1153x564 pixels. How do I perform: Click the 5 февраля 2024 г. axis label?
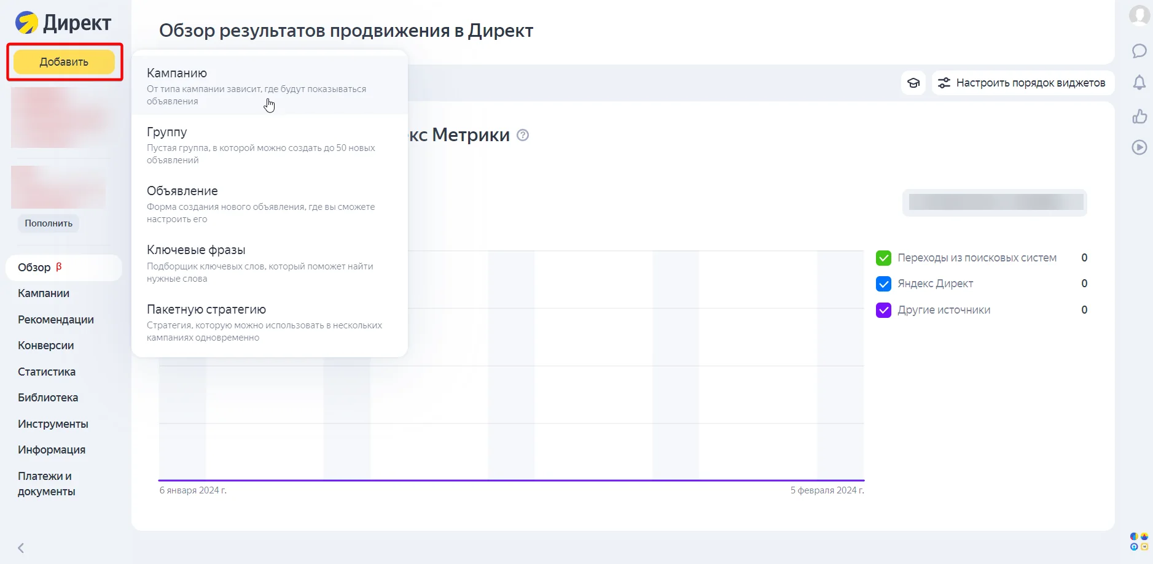(x=827, y=490)
